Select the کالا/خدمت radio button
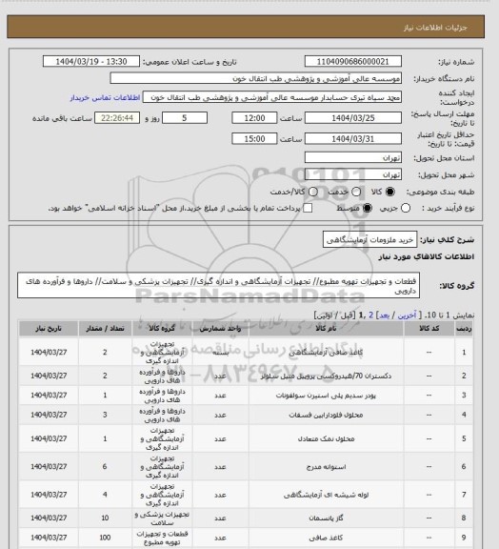Image resolution: width=499 pixels, height=549 pixels. pos(313,192)
